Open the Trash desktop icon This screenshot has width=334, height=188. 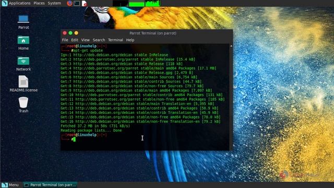tap(23, 104)
